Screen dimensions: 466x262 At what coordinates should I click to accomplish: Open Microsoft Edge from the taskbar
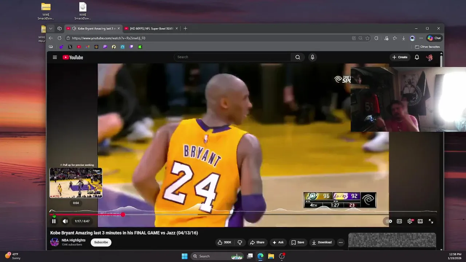tap(260, 256)
